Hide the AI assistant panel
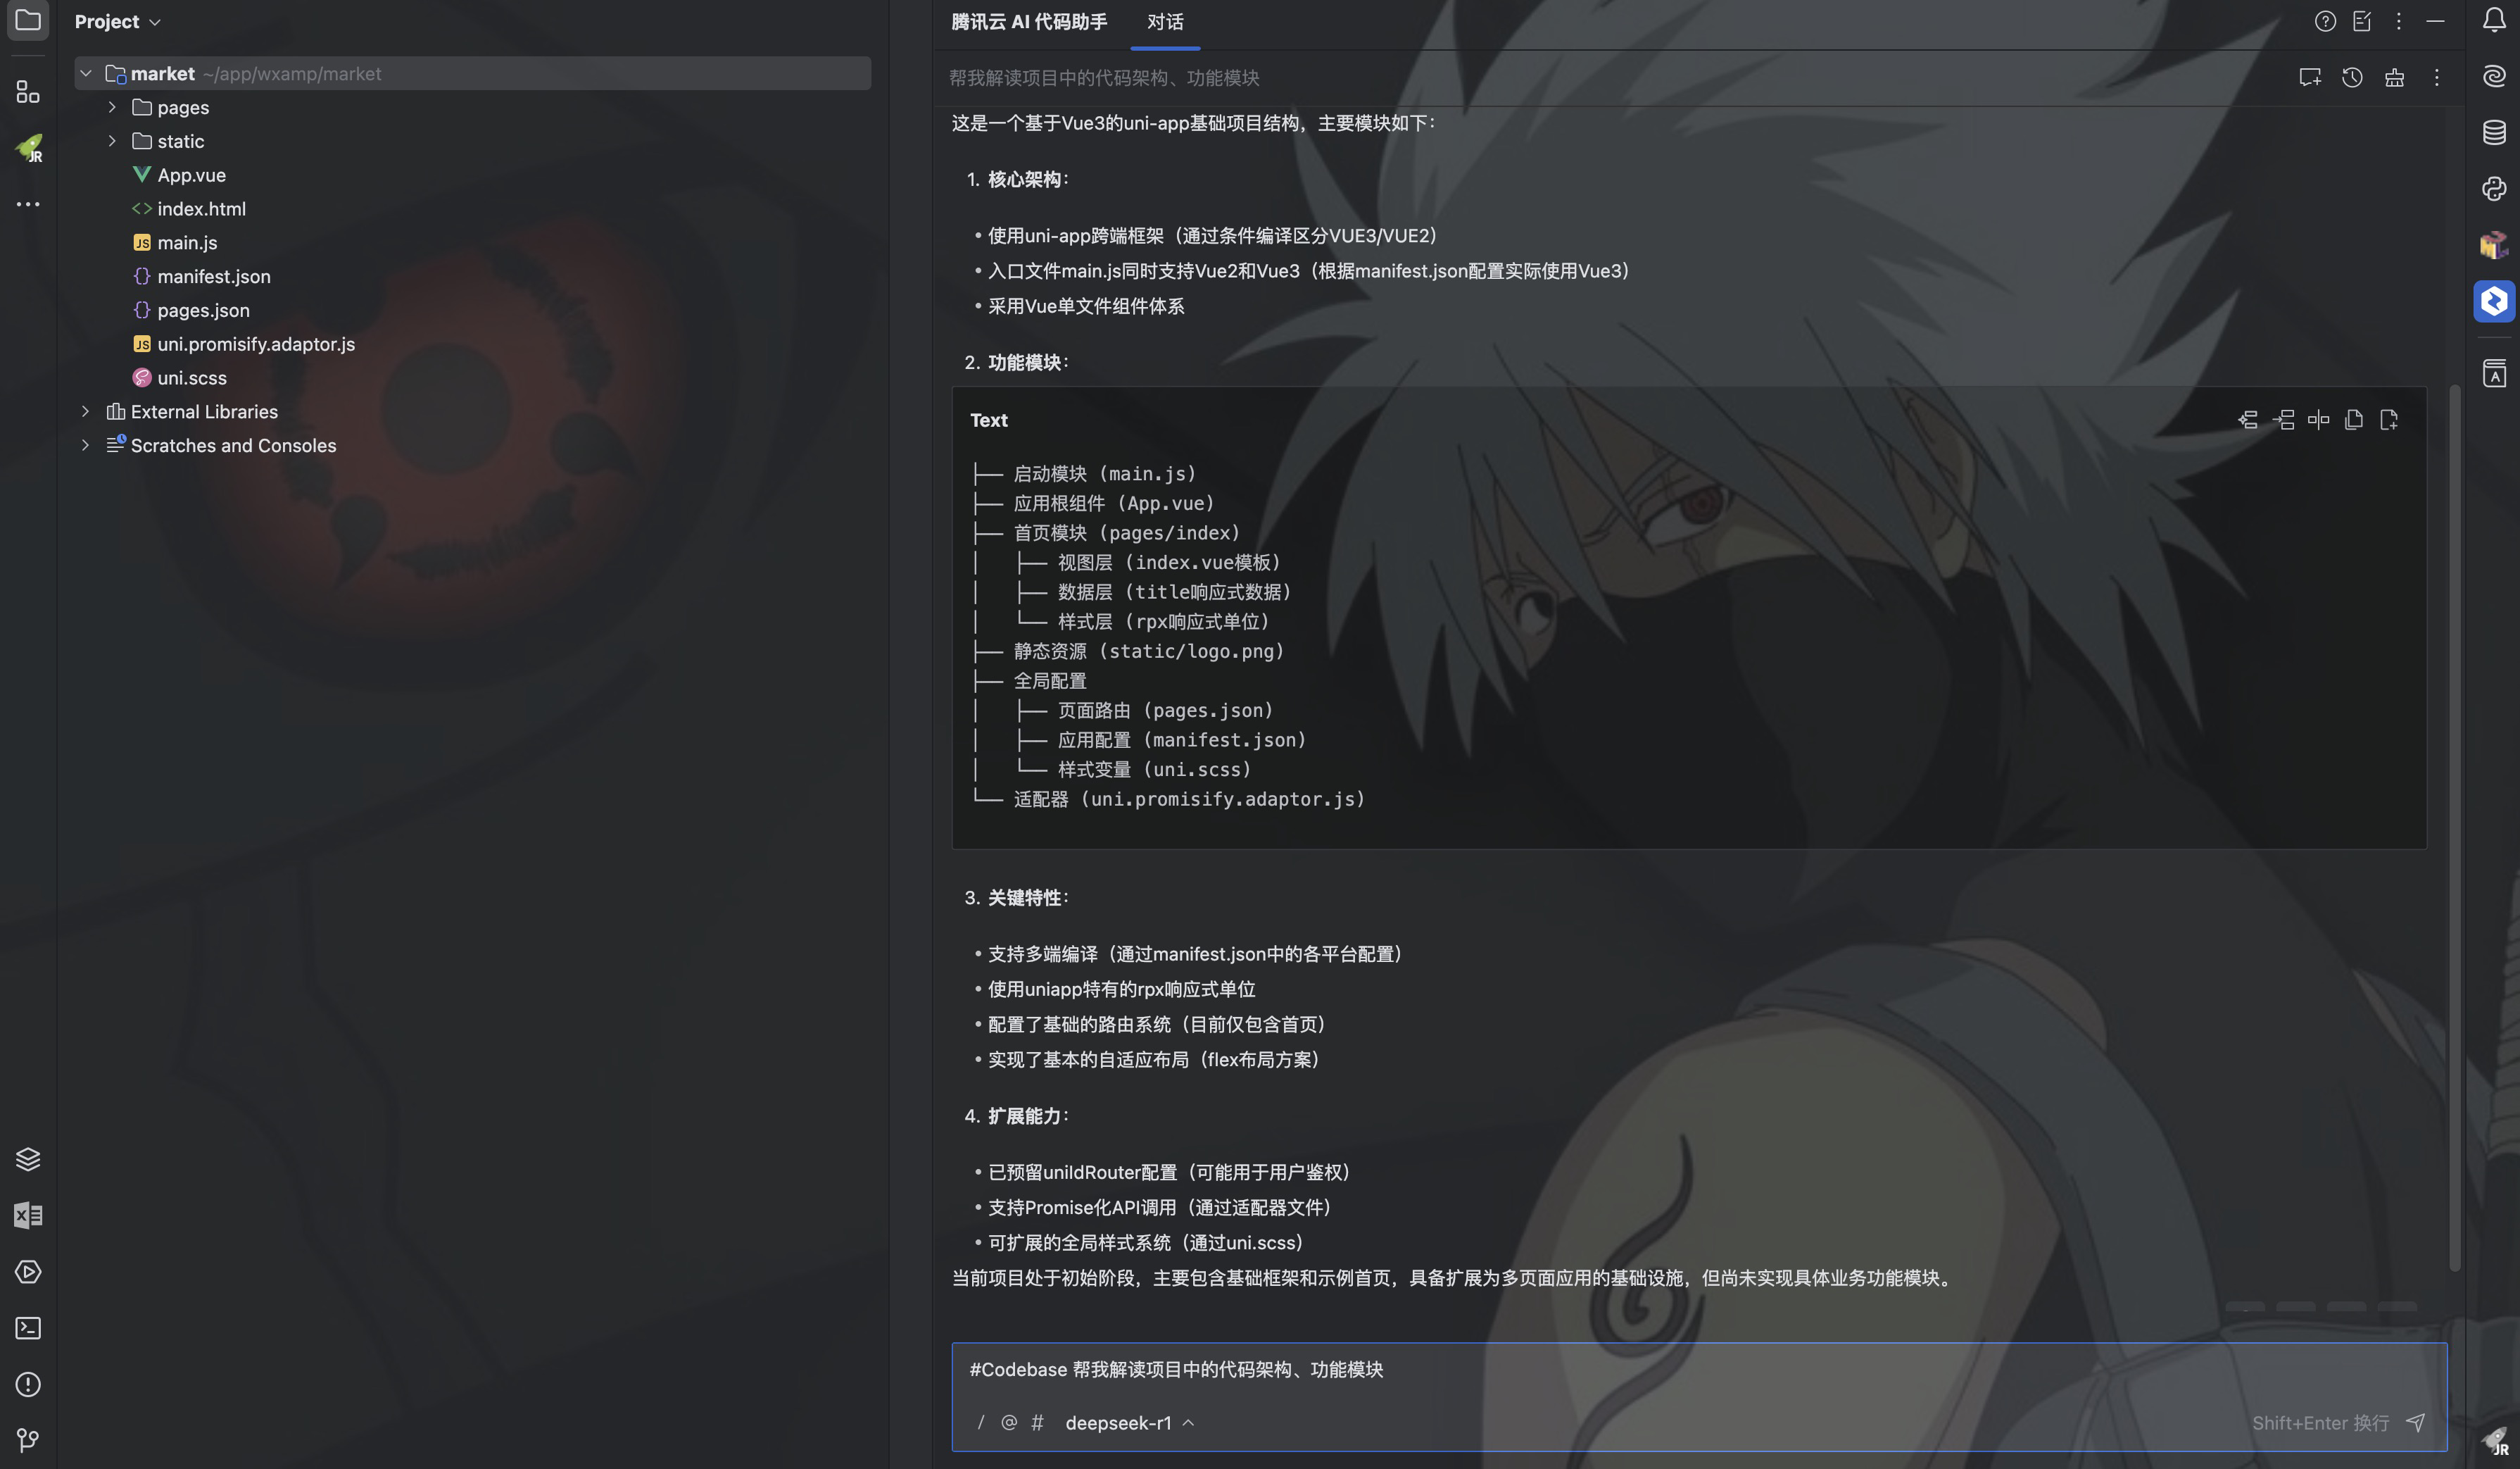 2436,21
